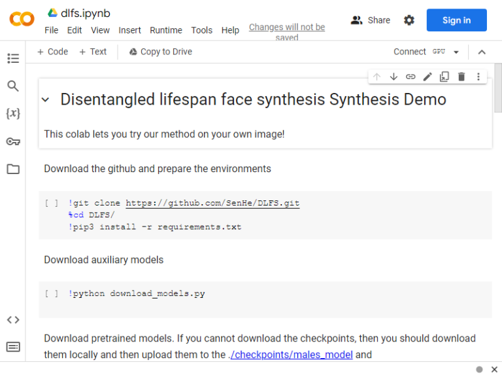The height and width of the screenshot is (377, 502).
Task: Open the secrets key panel
Action: tap(13, 141)
